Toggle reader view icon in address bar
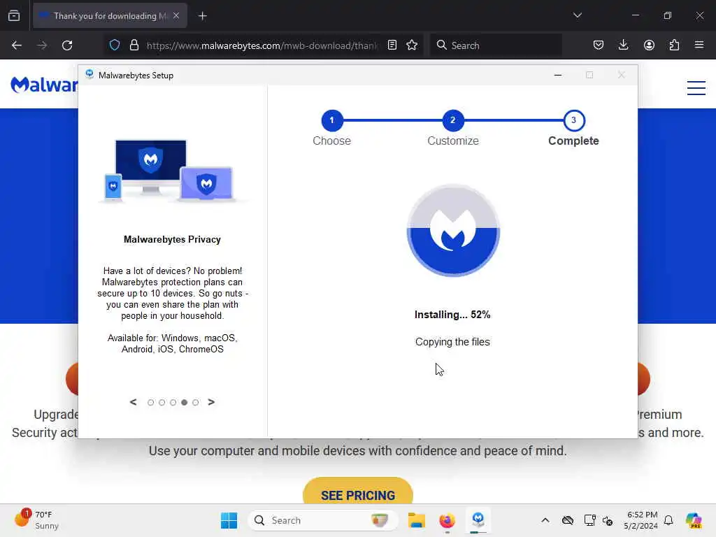The image size is (716, 537). pyautogui.click(x=392, y=45)
